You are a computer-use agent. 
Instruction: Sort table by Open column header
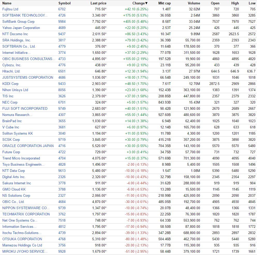(215, 3)
